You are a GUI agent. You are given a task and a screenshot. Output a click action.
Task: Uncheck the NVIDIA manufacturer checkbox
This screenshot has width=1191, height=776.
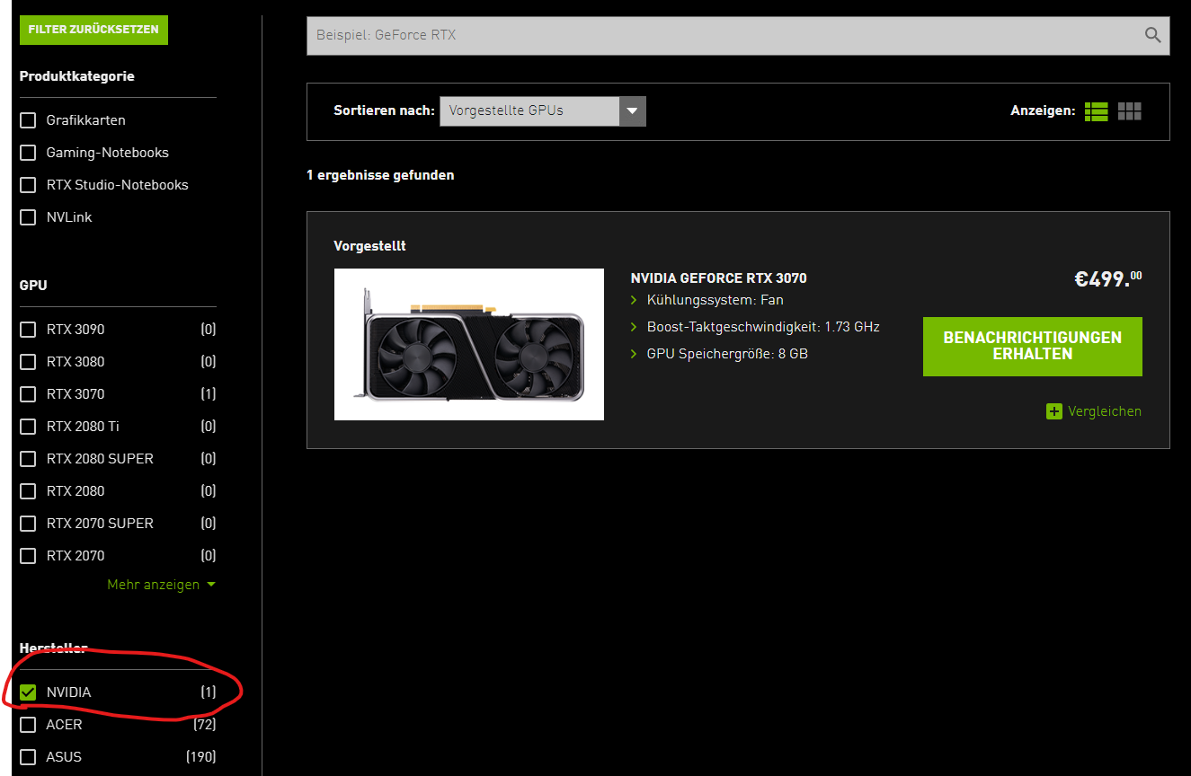[x=28, y=692]
